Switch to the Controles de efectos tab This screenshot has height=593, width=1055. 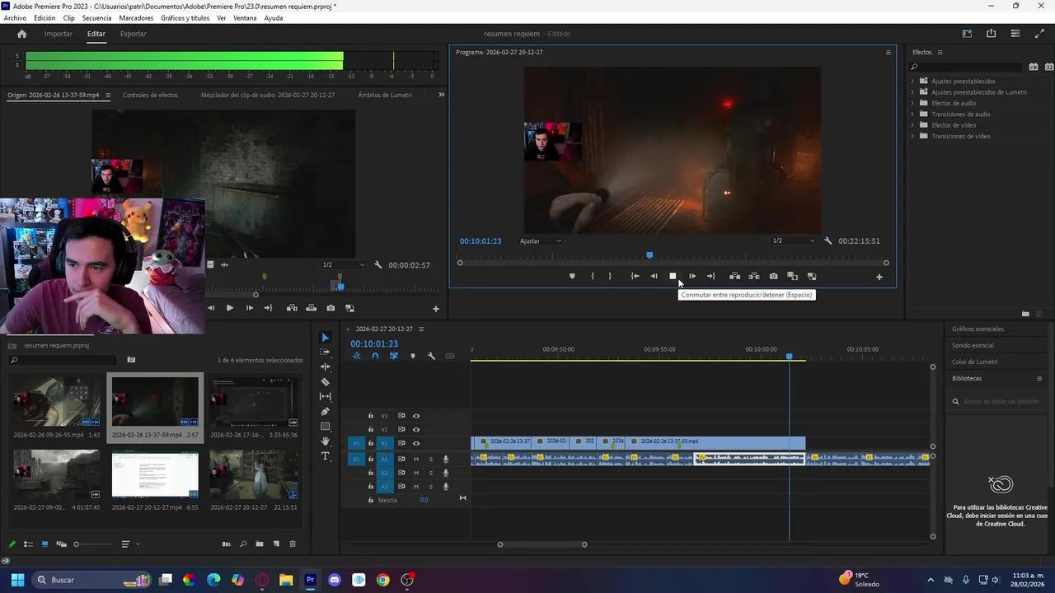click(150, 95)
